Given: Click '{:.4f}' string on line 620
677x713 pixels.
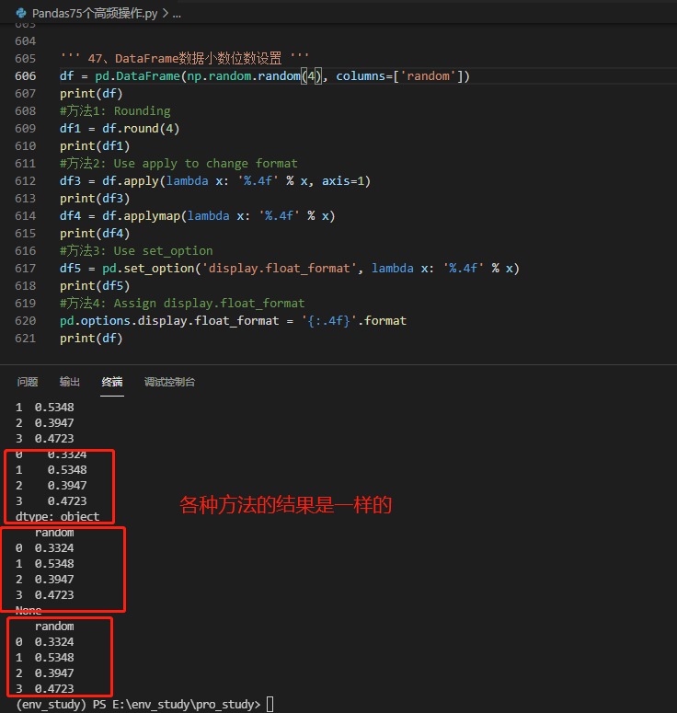Looking at the screenshot, I should [x=329, y=321].
